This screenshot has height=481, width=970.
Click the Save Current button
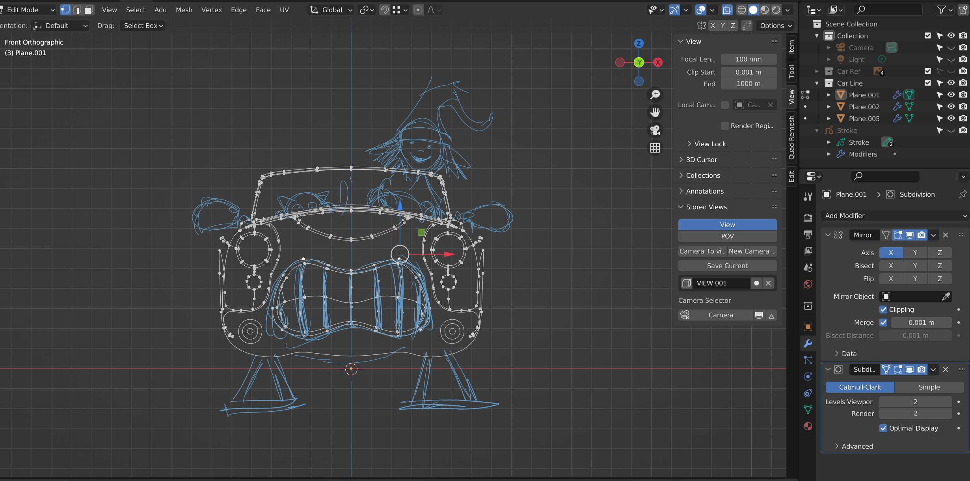point(727,266)
